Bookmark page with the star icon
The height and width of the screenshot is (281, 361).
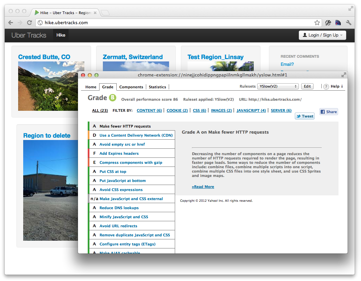point(317,23)
